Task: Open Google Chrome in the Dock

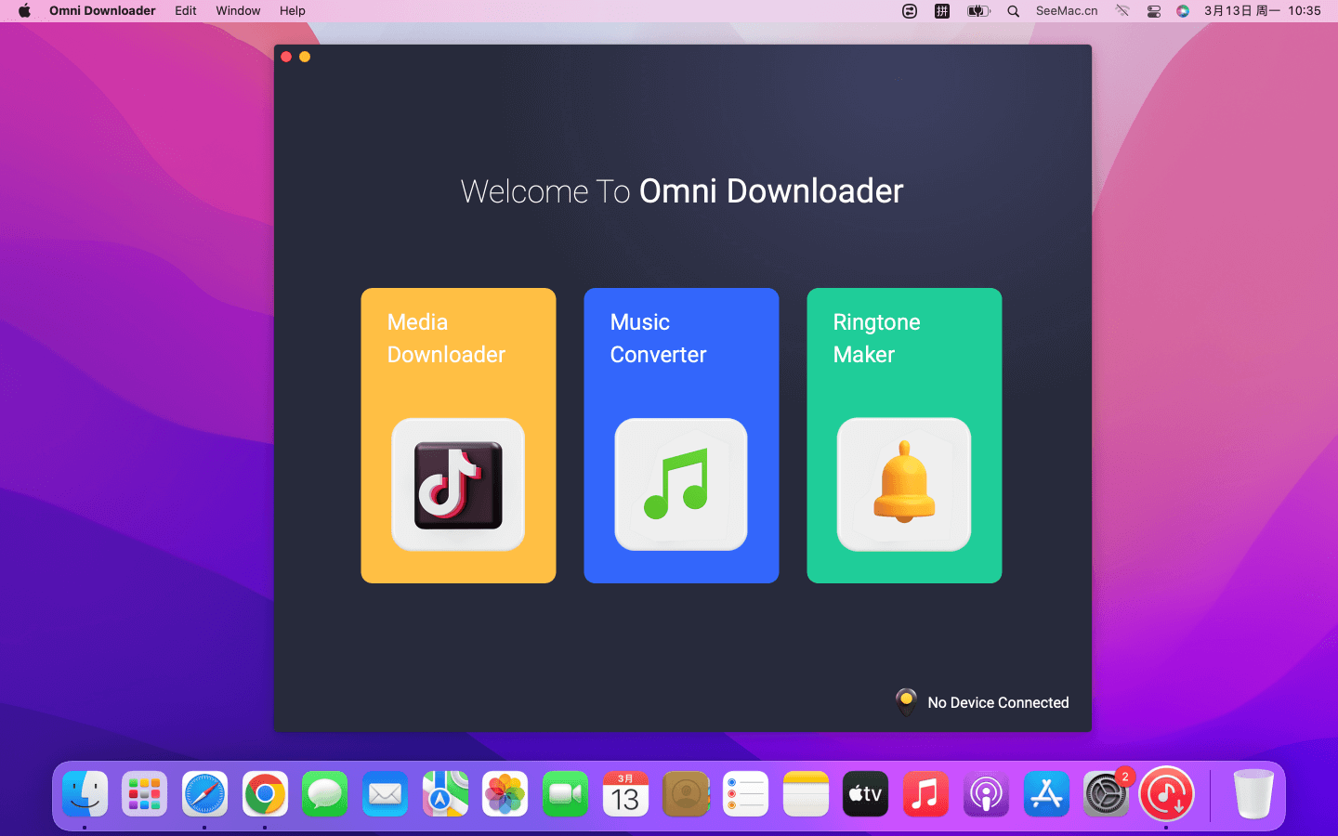Action: [265, 795]
